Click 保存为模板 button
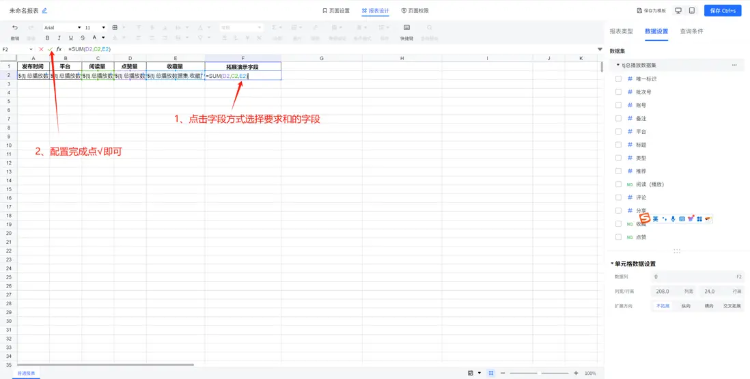The width and height of the screenshot is (750, 379). pos(652,10)
